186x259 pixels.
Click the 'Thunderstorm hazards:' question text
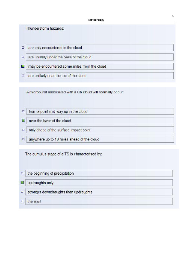point(45,28)
